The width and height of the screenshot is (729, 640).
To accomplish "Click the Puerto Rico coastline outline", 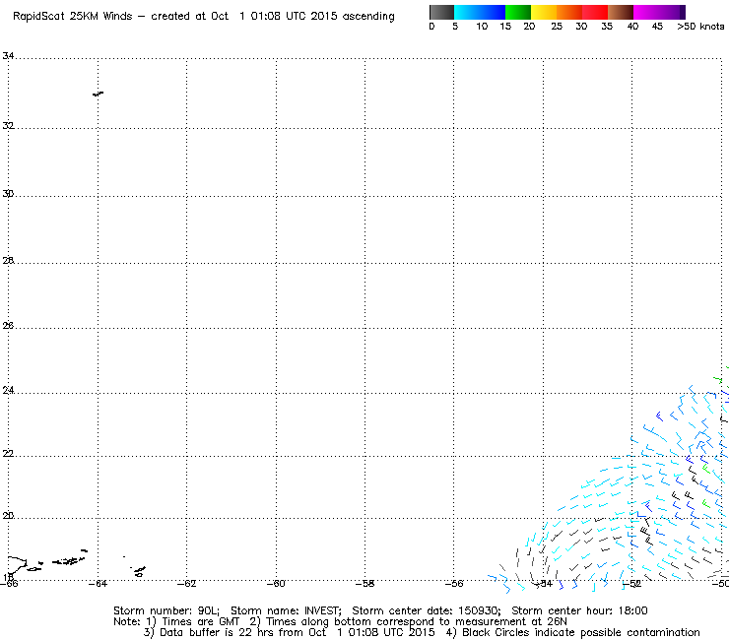I will coord(17,565).
